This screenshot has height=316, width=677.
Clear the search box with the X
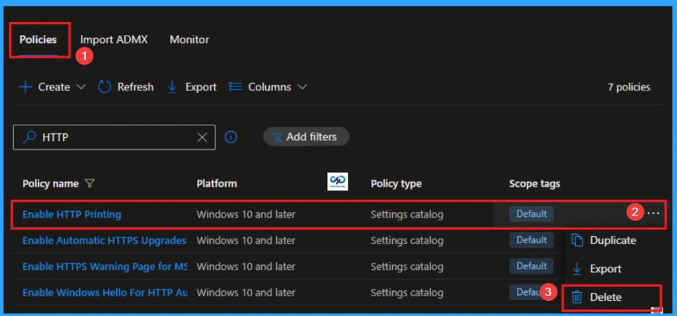coord(202,137)
